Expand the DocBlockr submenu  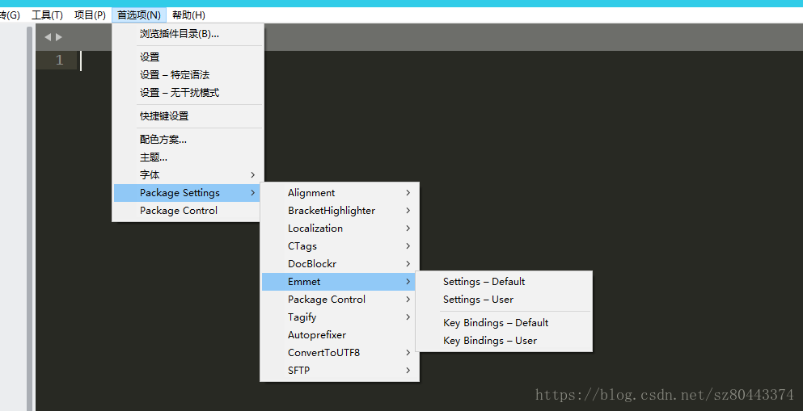(340, 264)
